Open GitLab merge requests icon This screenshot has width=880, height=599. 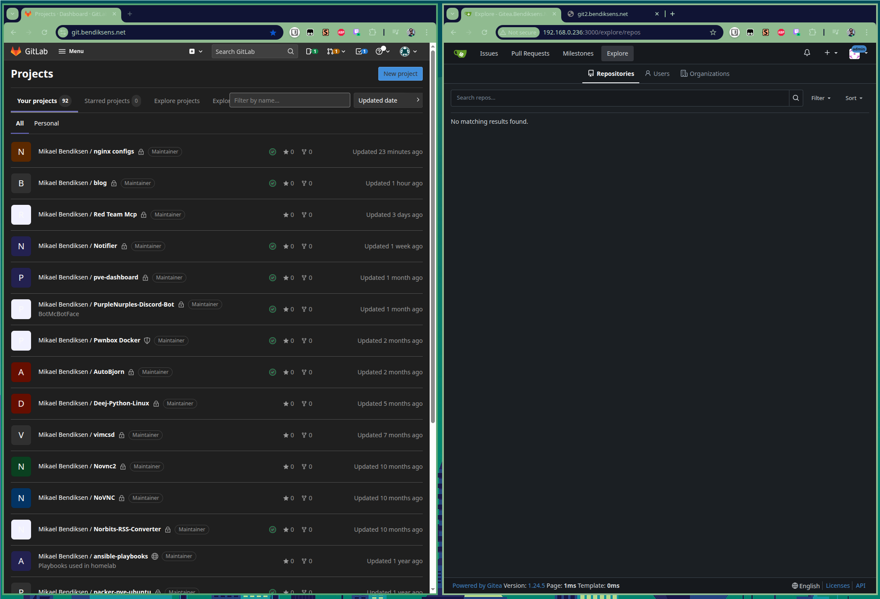(x=336, y=51)
